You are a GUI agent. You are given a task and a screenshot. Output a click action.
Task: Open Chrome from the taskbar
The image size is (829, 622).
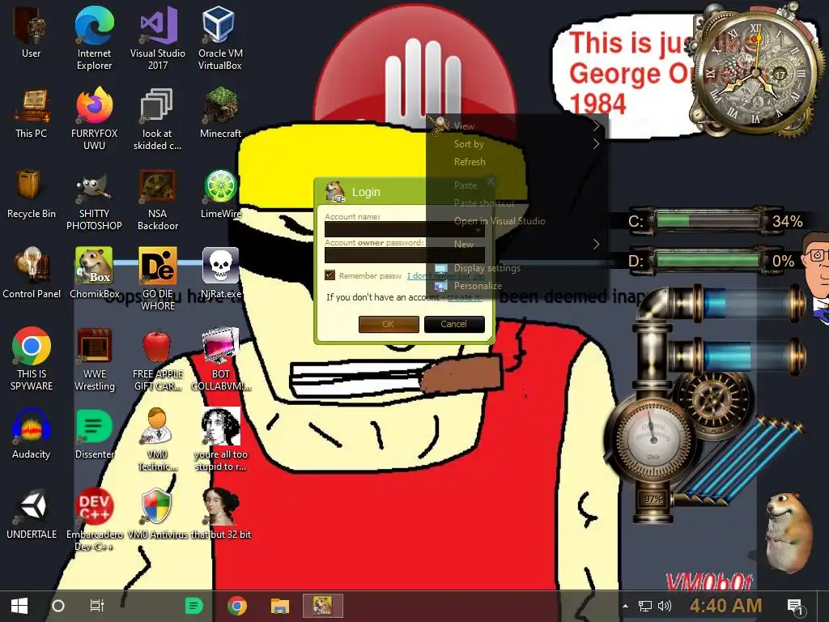pos(237,606)
